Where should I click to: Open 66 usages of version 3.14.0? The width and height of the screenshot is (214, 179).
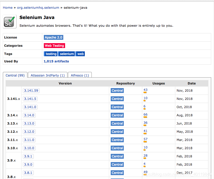(146, 115)
